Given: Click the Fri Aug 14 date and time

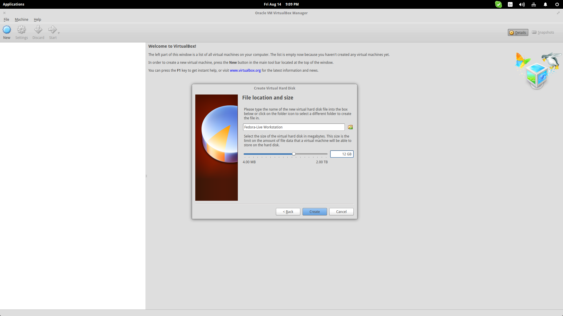Looking at the screenshot, I should coord(281,4).
